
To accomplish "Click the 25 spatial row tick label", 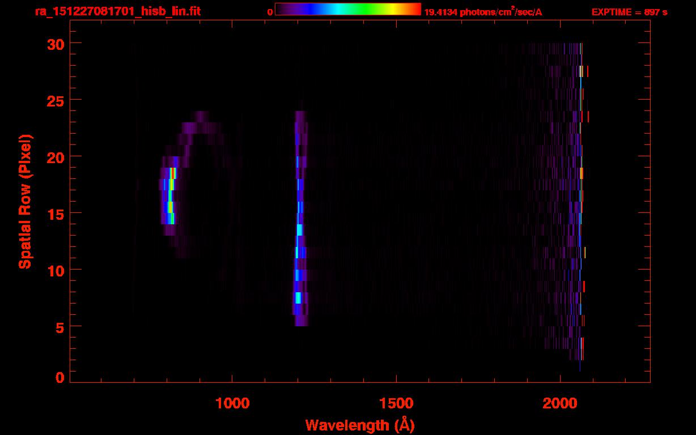I will tap(56, 100).
